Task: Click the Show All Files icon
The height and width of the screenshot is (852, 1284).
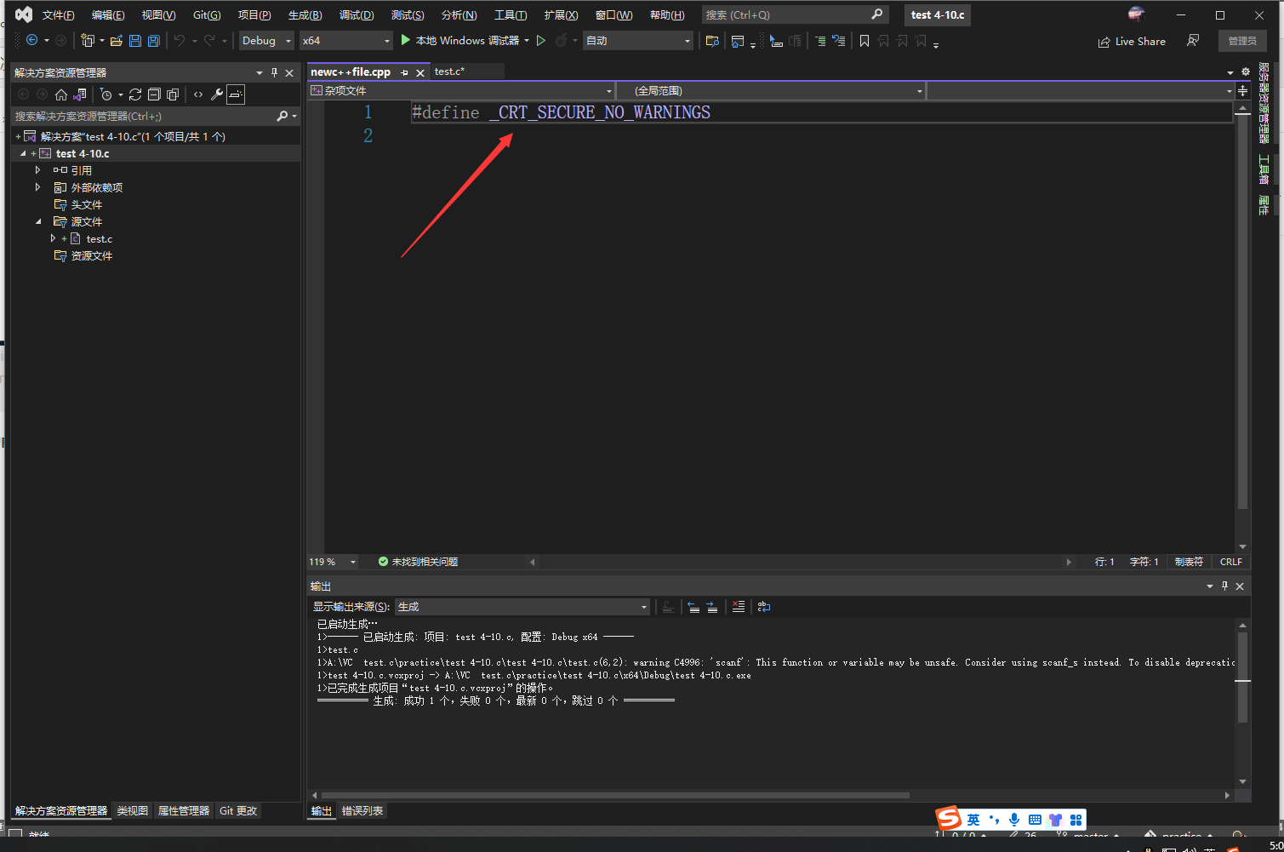Action: [x=173, y=94]
